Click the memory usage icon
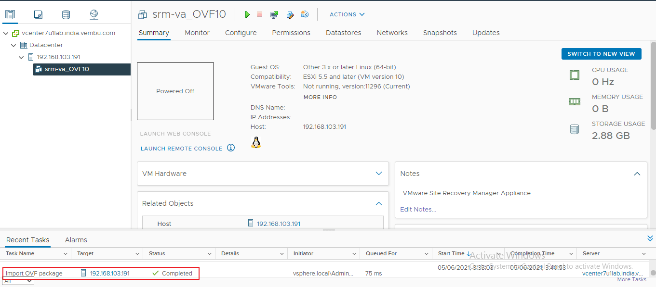This screenshot has height=287, width=656. point(574,102)
